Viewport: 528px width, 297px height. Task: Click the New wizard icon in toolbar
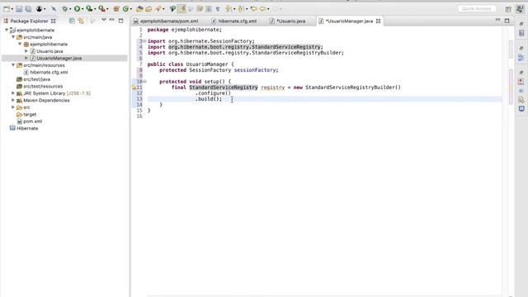(7, 9)
